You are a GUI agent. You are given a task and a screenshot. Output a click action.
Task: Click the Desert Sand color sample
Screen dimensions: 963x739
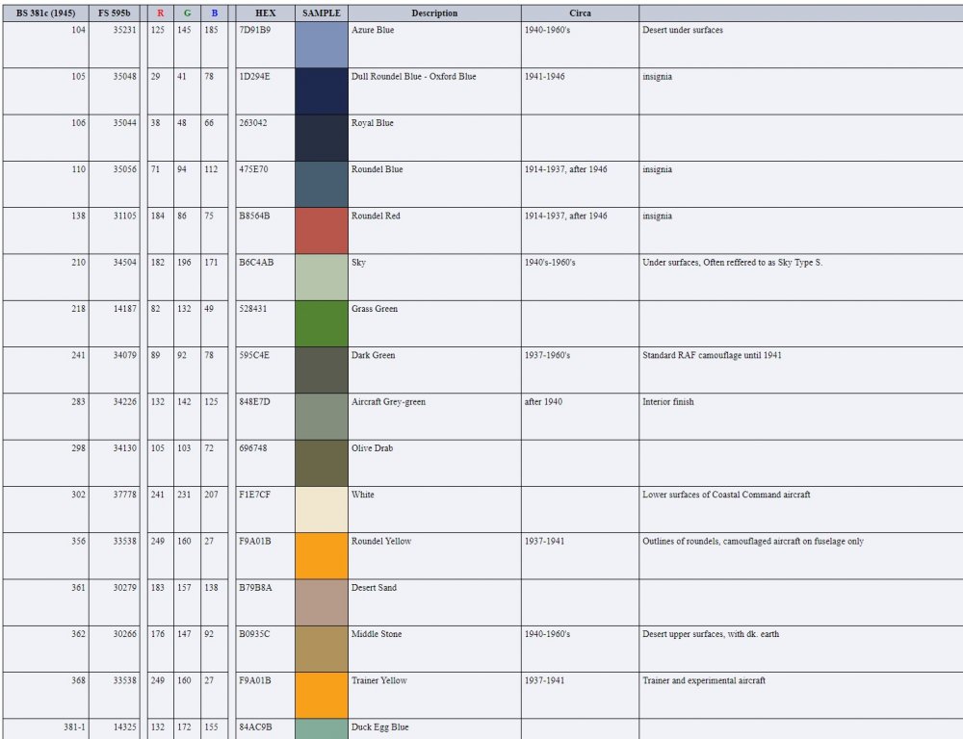point(321,602)
